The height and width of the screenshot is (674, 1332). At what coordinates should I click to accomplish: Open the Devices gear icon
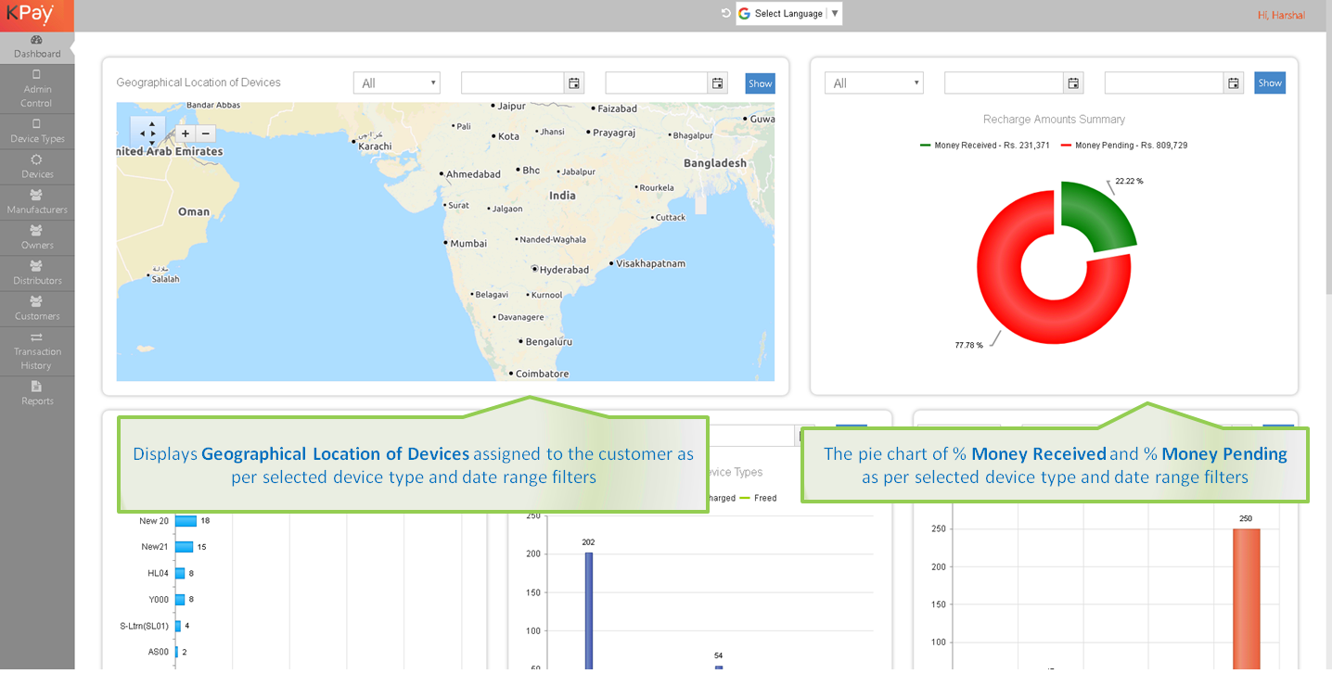pyautogui.click(x=36, y=160)
